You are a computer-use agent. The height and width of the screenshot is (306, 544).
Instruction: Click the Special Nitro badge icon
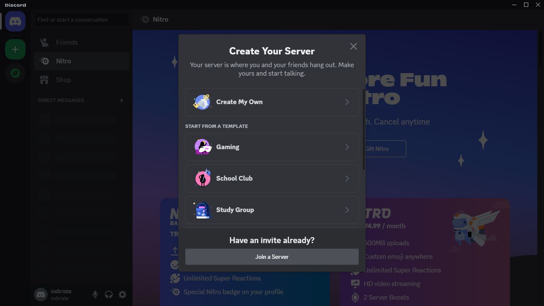(x=175, y=292)
